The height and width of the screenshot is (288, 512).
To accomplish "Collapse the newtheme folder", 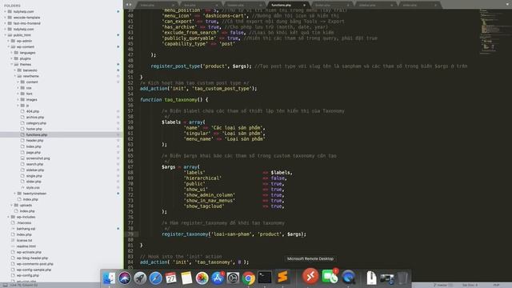I will pos(15,76).
